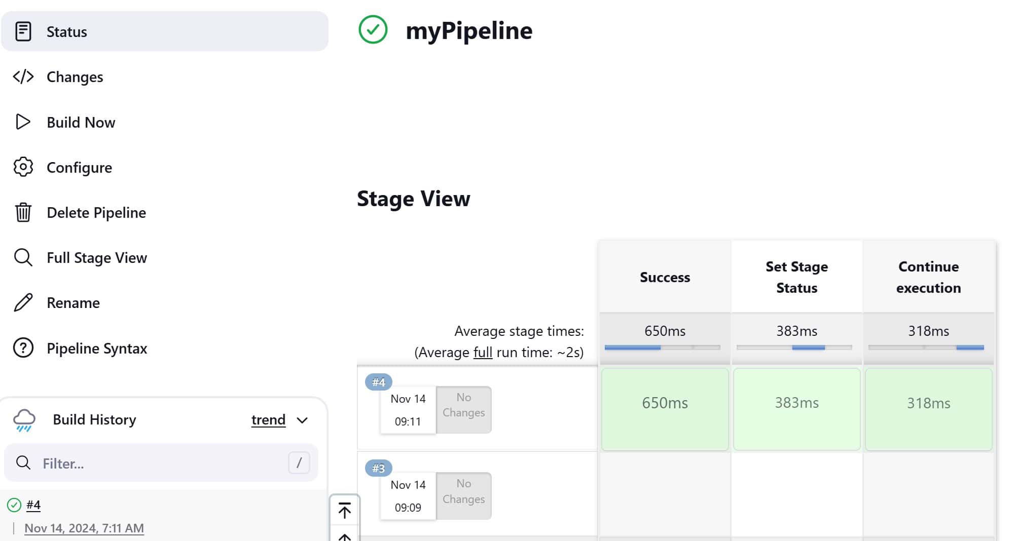Open the trend link in Build History
This screenshot has width=1017, height=541.
click(x=268, y=420)
